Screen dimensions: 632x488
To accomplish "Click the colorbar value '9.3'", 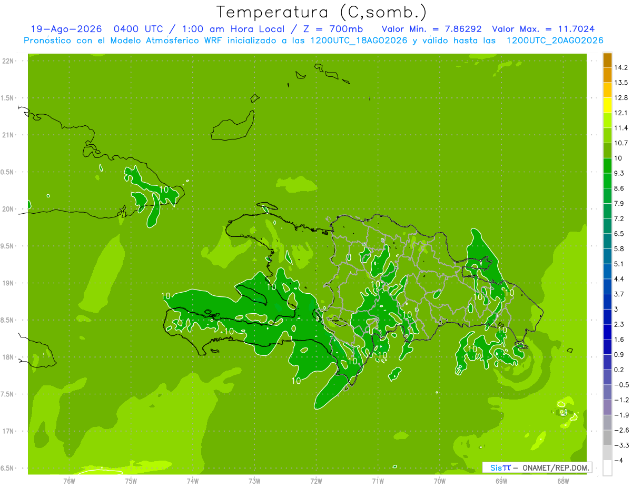I will [x=619, y=173].
